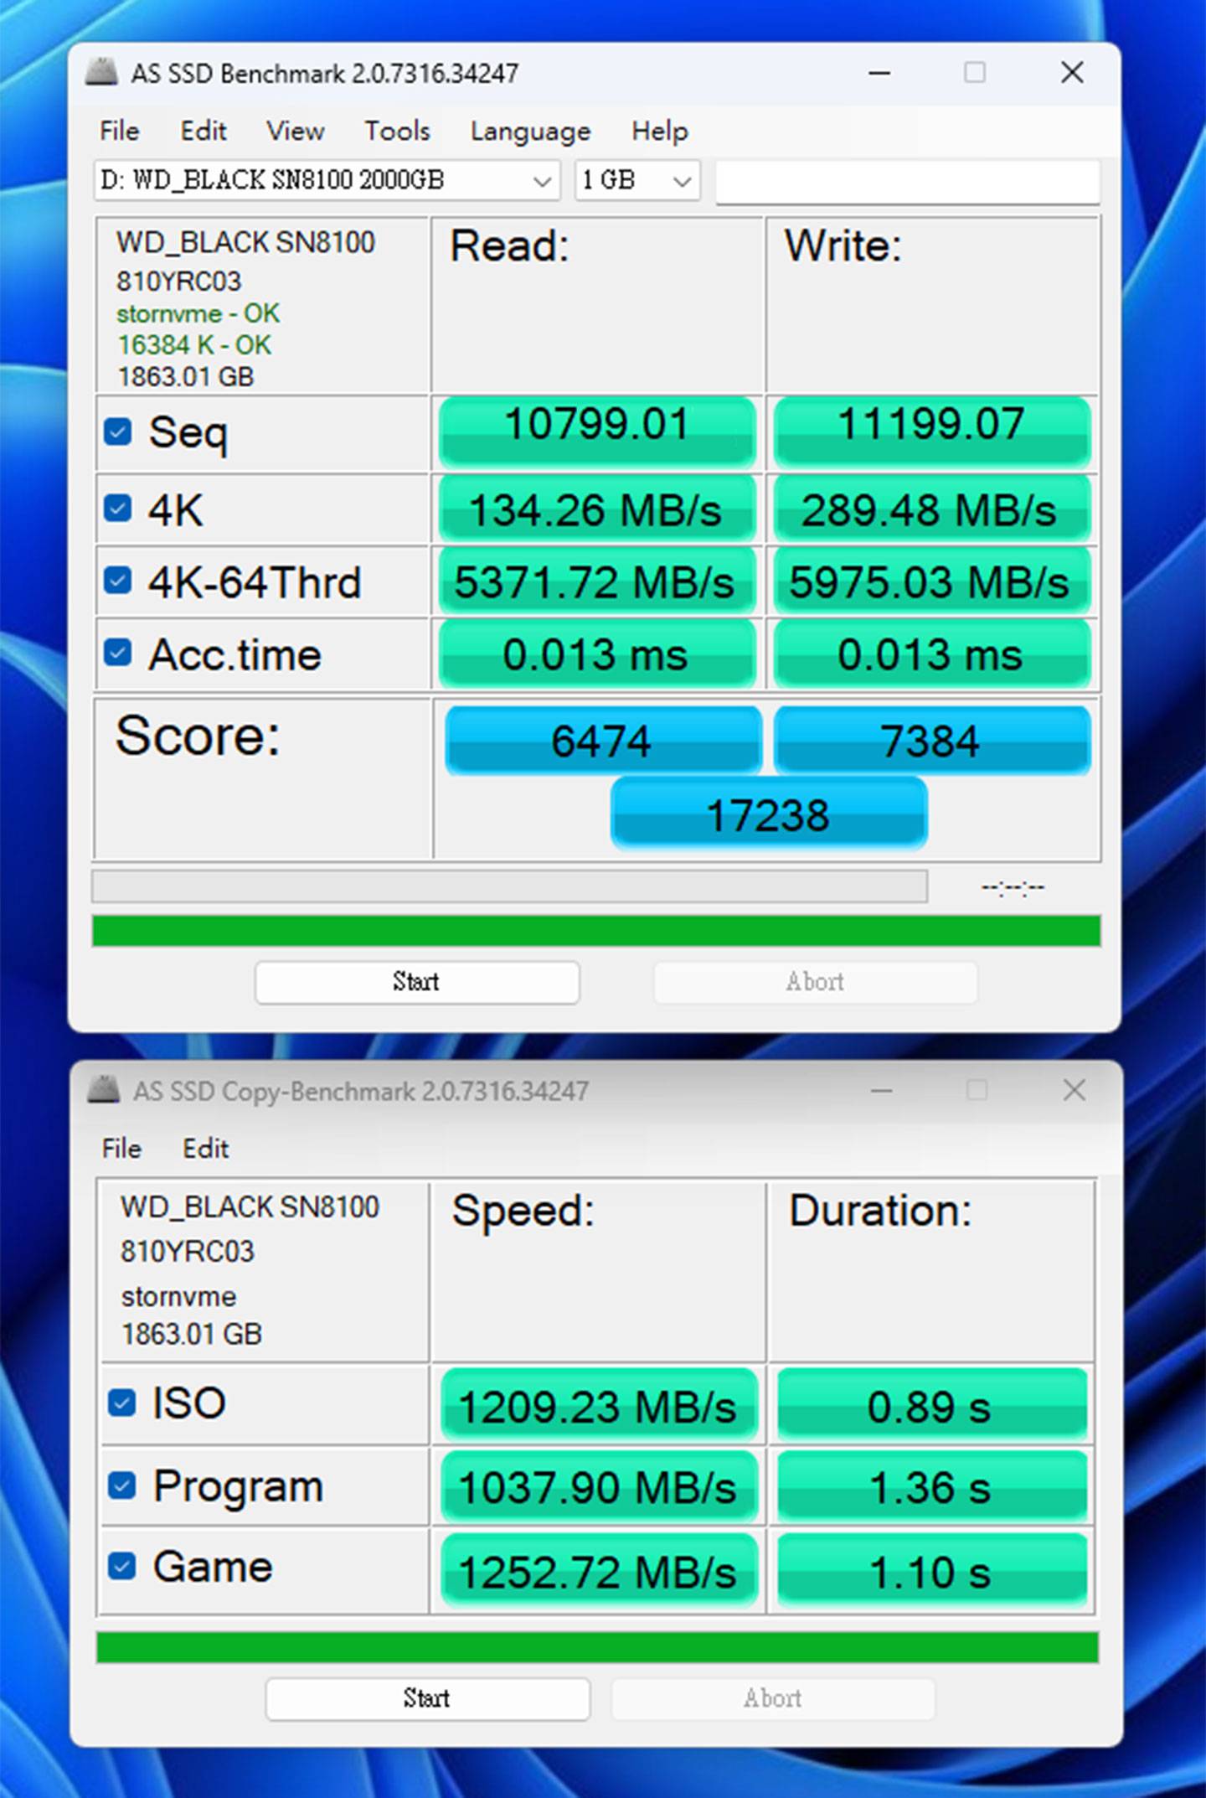Click the ISO speed 1209.23 MB/s

pyautogui.click(x=599, y=1404)
